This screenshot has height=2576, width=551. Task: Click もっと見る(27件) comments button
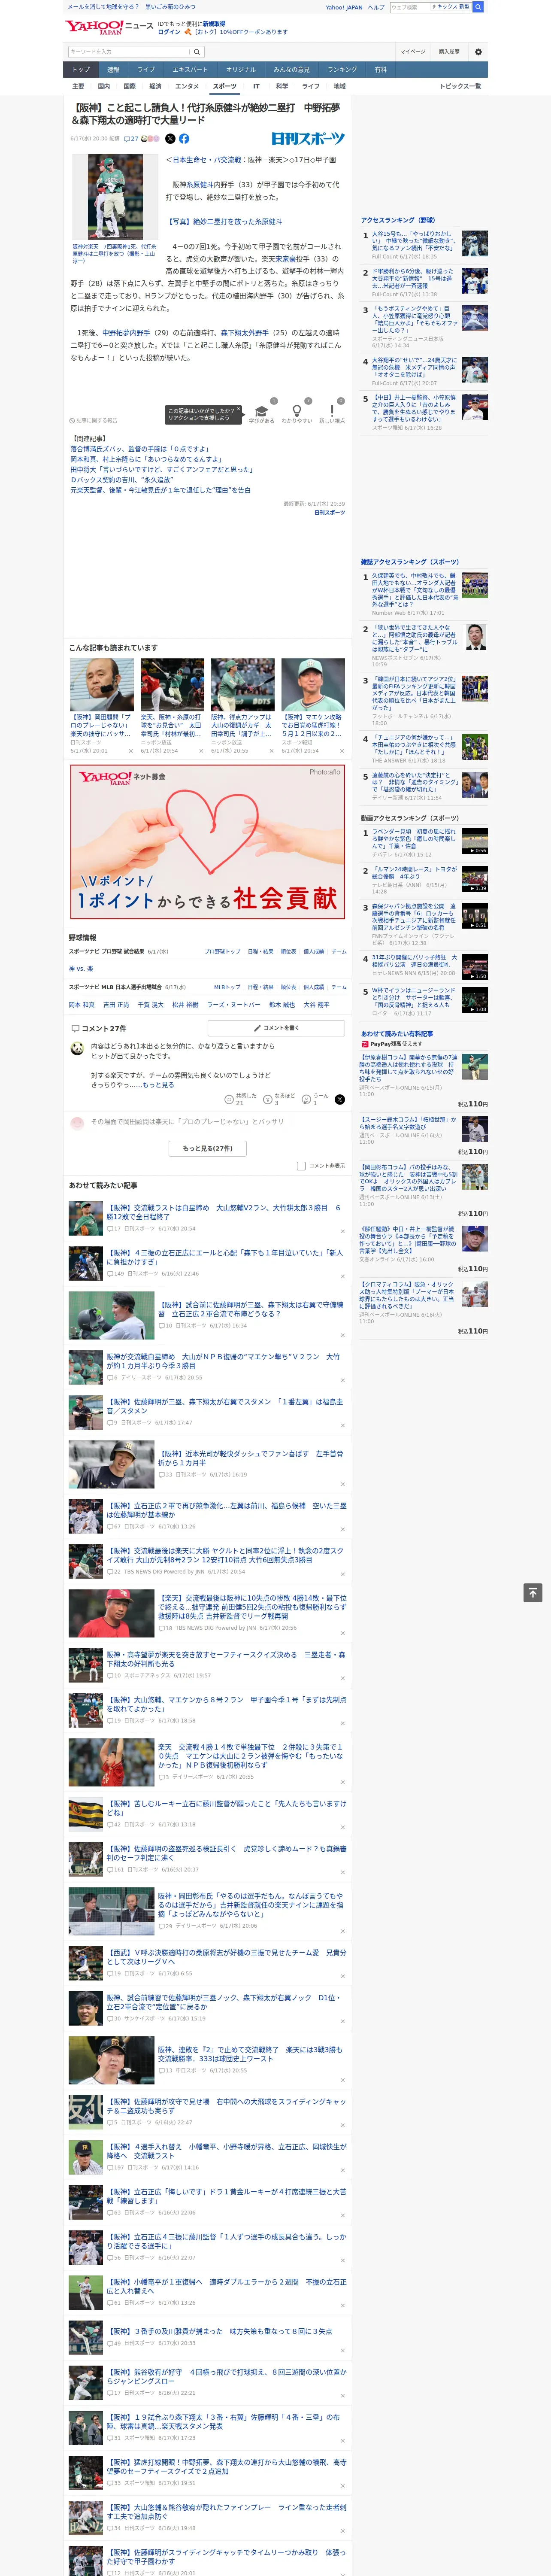click(x=208, y=1148)
